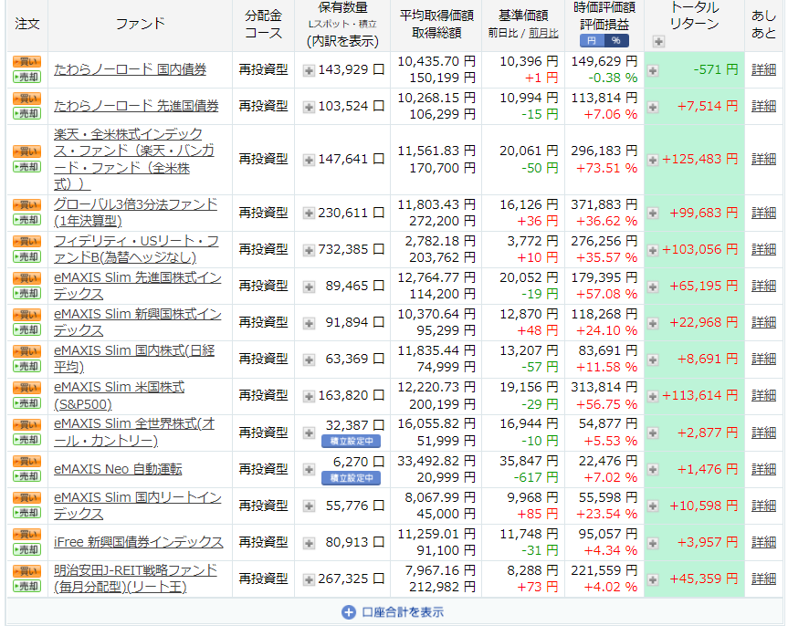Viewport: 788px width, 636px height.
Task: Buy 明治安田J-REIT戦略ファンド
Action: click(x=26, y=571)
